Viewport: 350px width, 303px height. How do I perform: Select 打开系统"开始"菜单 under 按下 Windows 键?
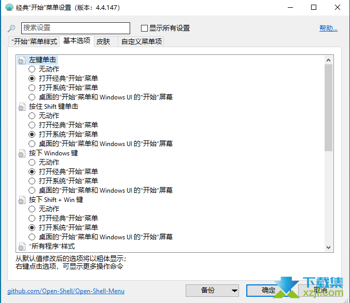click(x=32, y=181)
